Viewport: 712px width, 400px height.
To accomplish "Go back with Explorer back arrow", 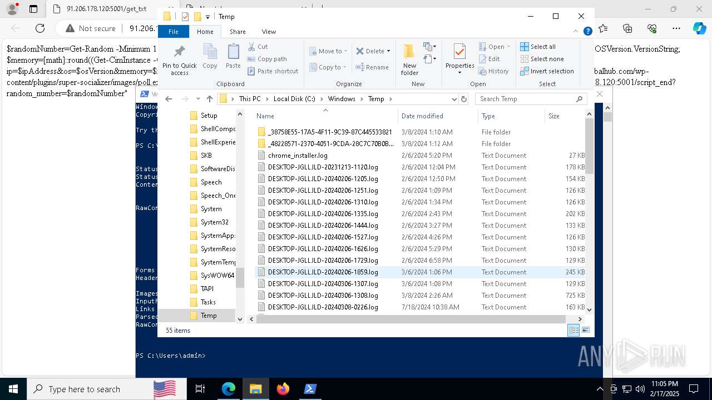I will click(x=169, y=99).
